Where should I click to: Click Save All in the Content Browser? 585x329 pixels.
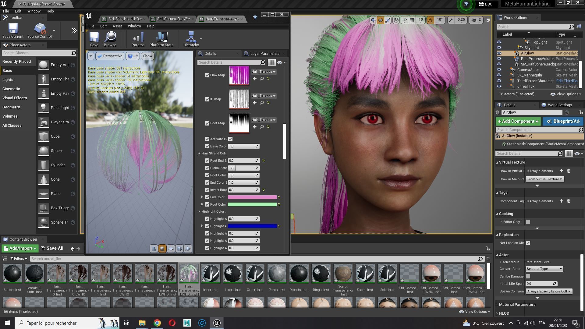pos(52,249)
